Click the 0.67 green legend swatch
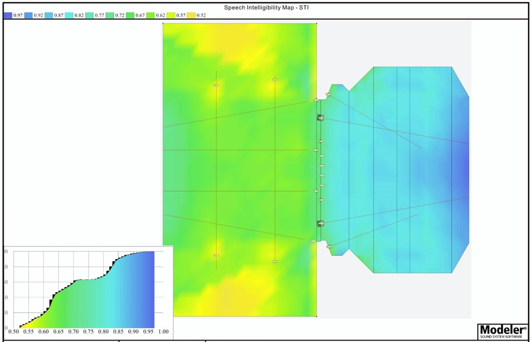The width and height of the screenshot is (532, 342). coord(130,15)
